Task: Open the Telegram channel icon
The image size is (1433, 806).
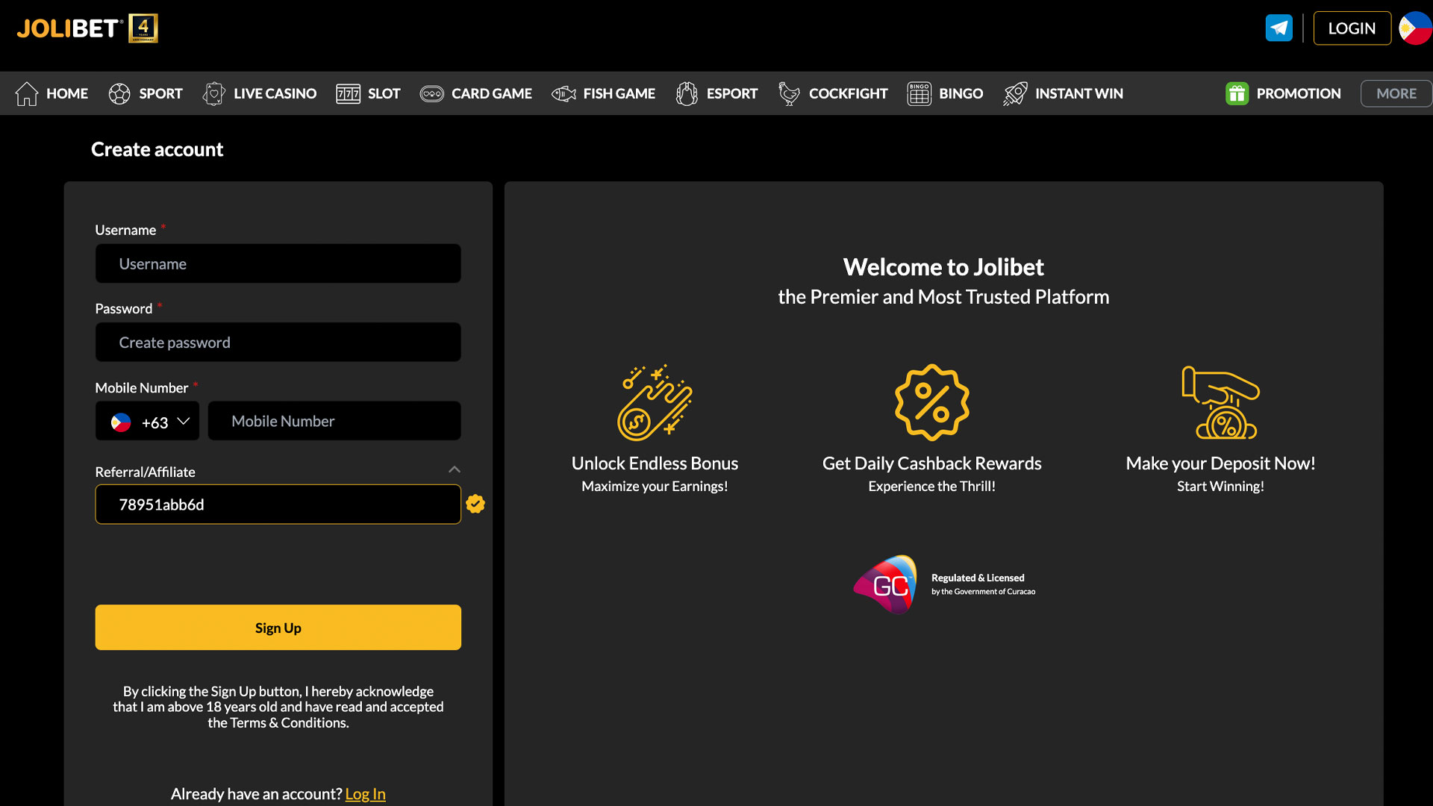Action: tap(1279, 28)
